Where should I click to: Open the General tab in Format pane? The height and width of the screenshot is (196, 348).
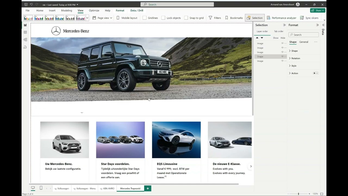click(x=304, y=42)
